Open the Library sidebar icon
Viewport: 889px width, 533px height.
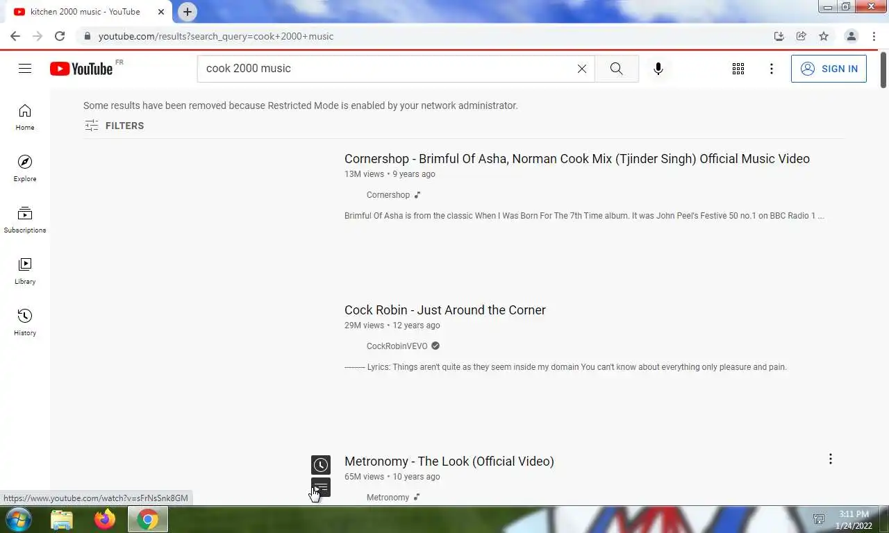pos(25,271)
